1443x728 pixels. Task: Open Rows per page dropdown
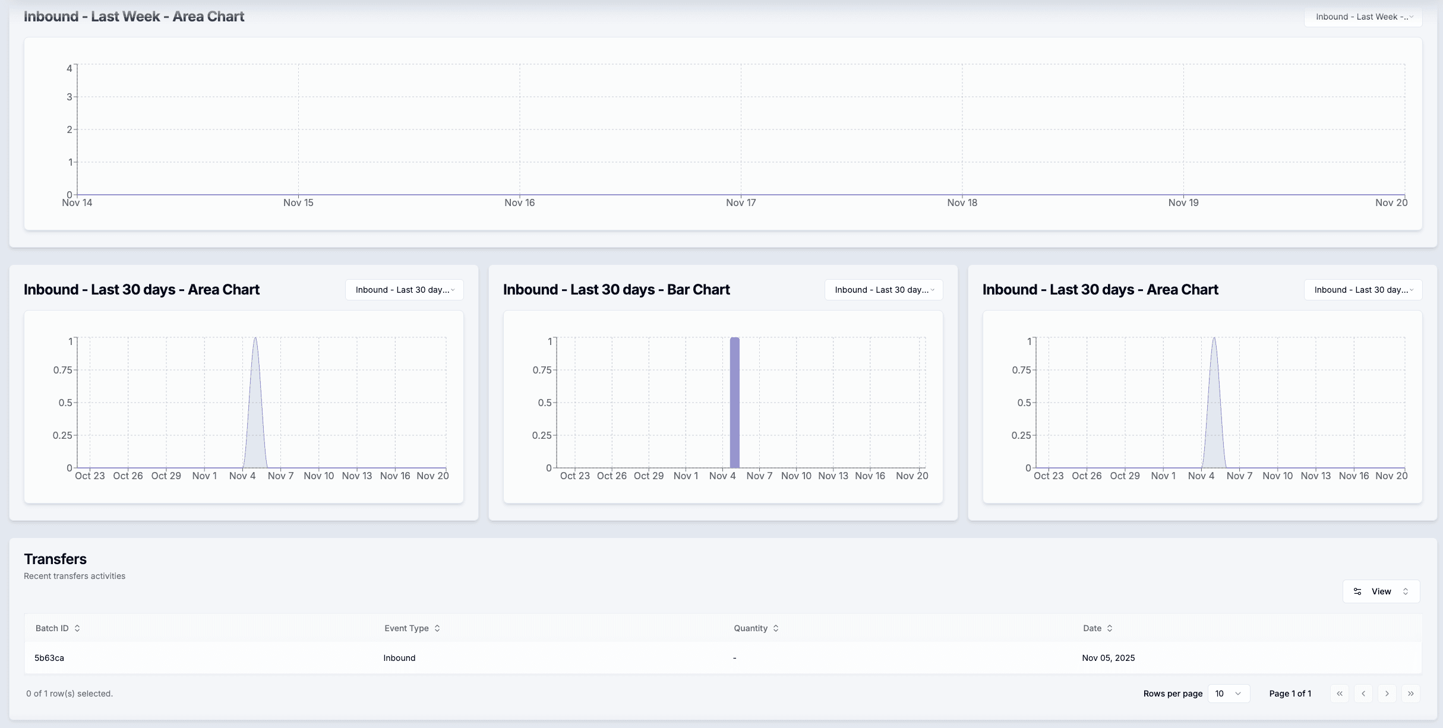tap(1229, 694)
